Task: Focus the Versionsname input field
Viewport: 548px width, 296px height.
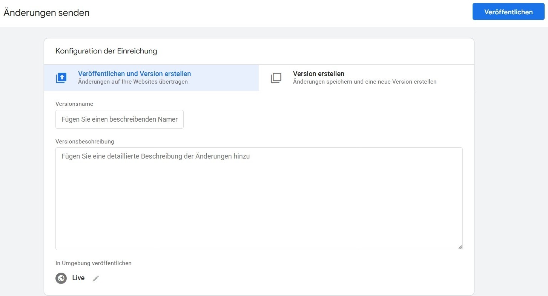Action: [x=120, y=119]
